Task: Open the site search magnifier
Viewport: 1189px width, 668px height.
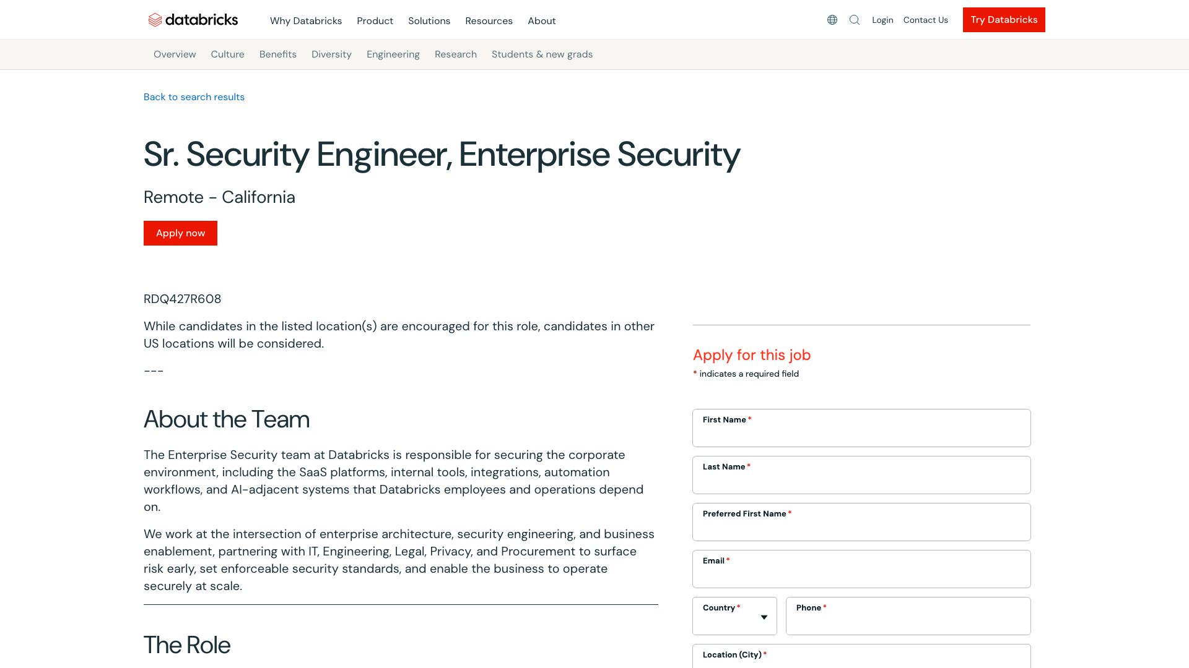Action: click(x=855, y=20)
